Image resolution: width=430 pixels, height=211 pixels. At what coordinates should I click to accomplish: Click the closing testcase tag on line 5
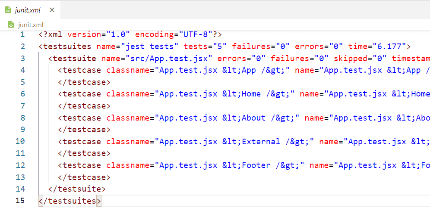pos(85,82)
